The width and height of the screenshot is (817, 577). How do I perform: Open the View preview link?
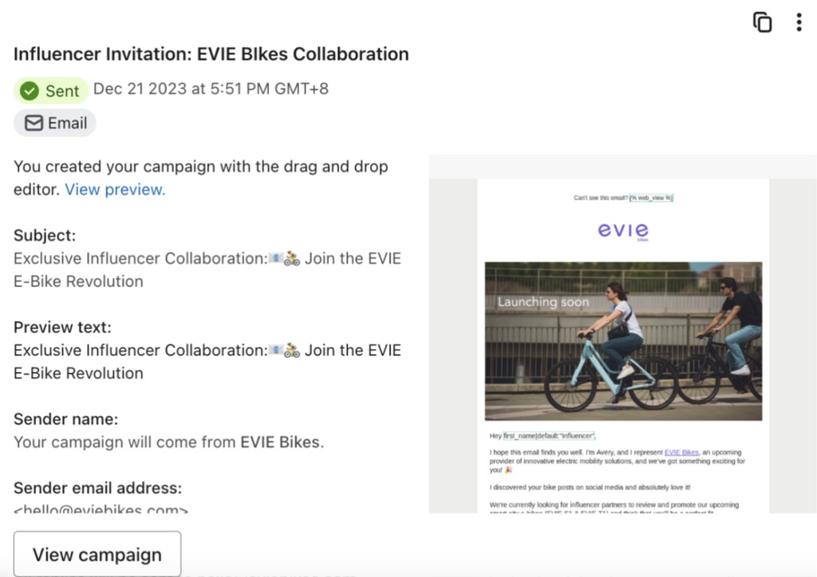pos(115,190)
